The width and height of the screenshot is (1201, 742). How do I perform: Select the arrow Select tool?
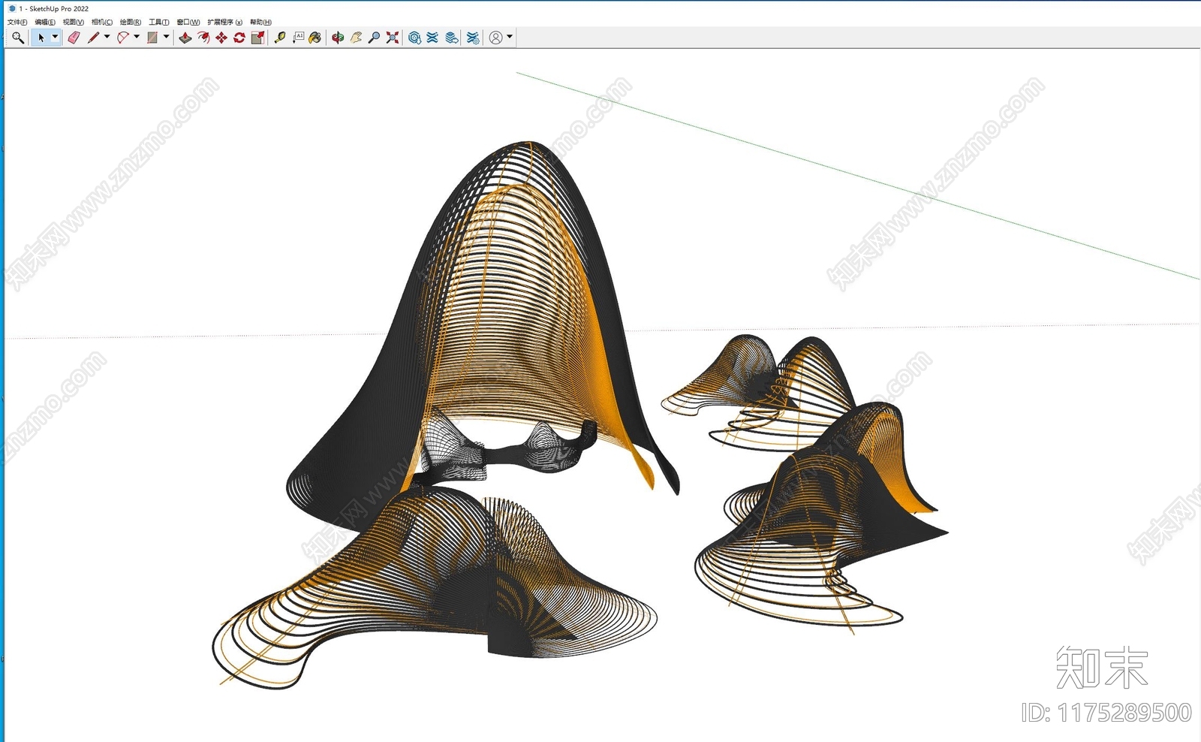click(x=41, y=37)
